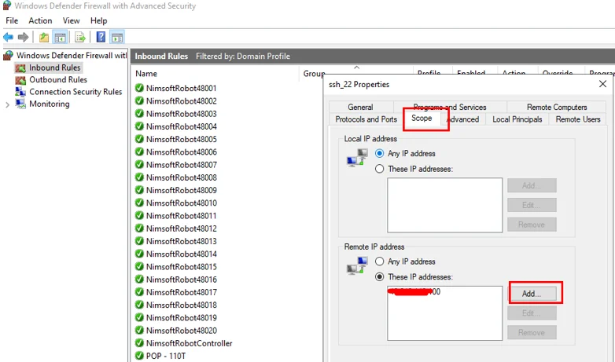
Task: Select the NimsoftRobot48019 rule
Action: click(181, 317)
